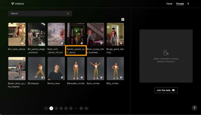Screen dimensions: 201x115
Task: Copy arm_circles prompt via its copy icon
Action: pyautogui.click(x=102, y=77)
